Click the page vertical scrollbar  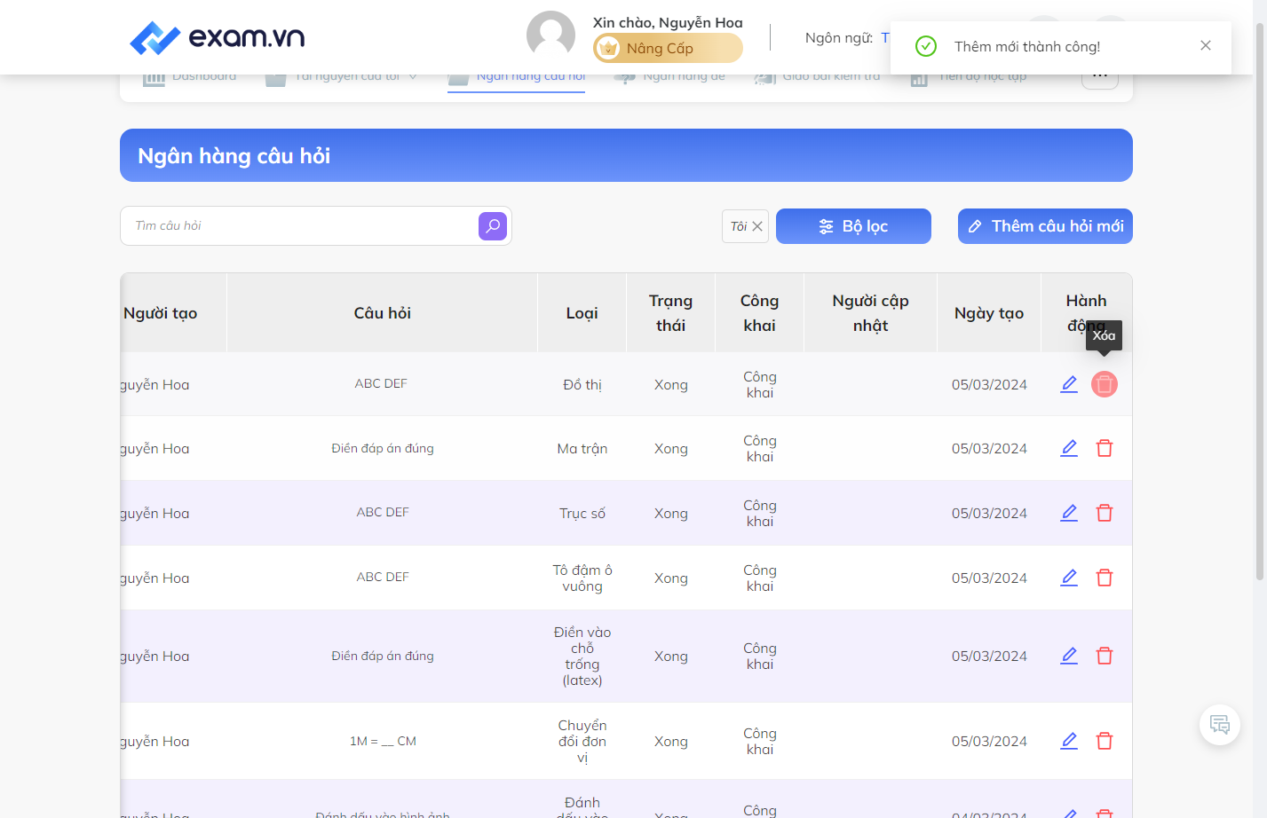(x=1259, y=302)
